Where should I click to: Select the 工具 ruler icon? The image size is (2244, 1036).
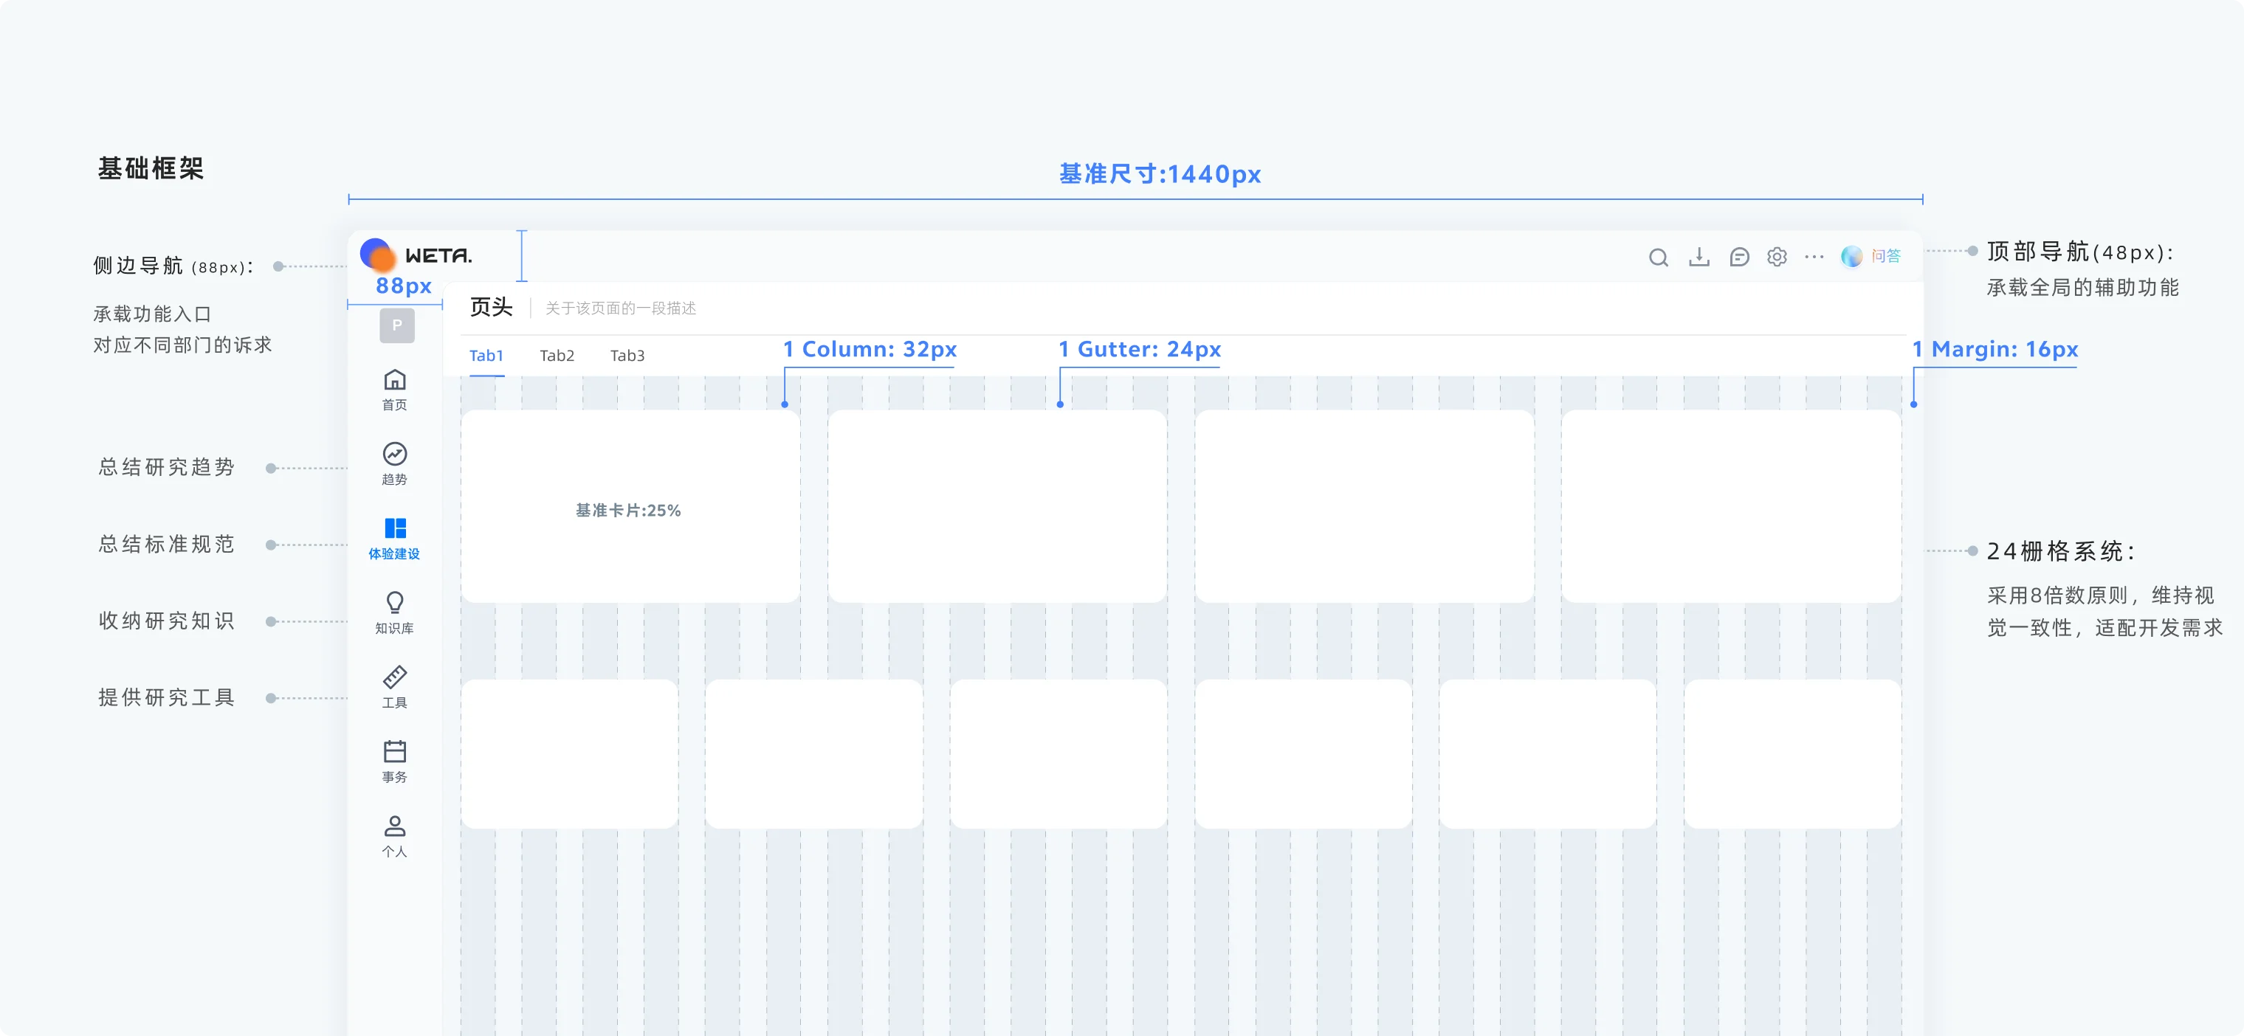pos(395,677)
